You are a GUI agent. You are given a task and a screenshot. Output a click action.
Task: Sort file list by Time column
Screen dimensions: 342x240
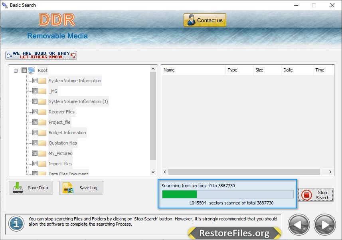324,70
